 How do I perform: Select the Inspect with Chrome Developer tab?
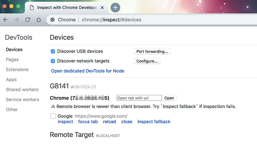(66, 8)
